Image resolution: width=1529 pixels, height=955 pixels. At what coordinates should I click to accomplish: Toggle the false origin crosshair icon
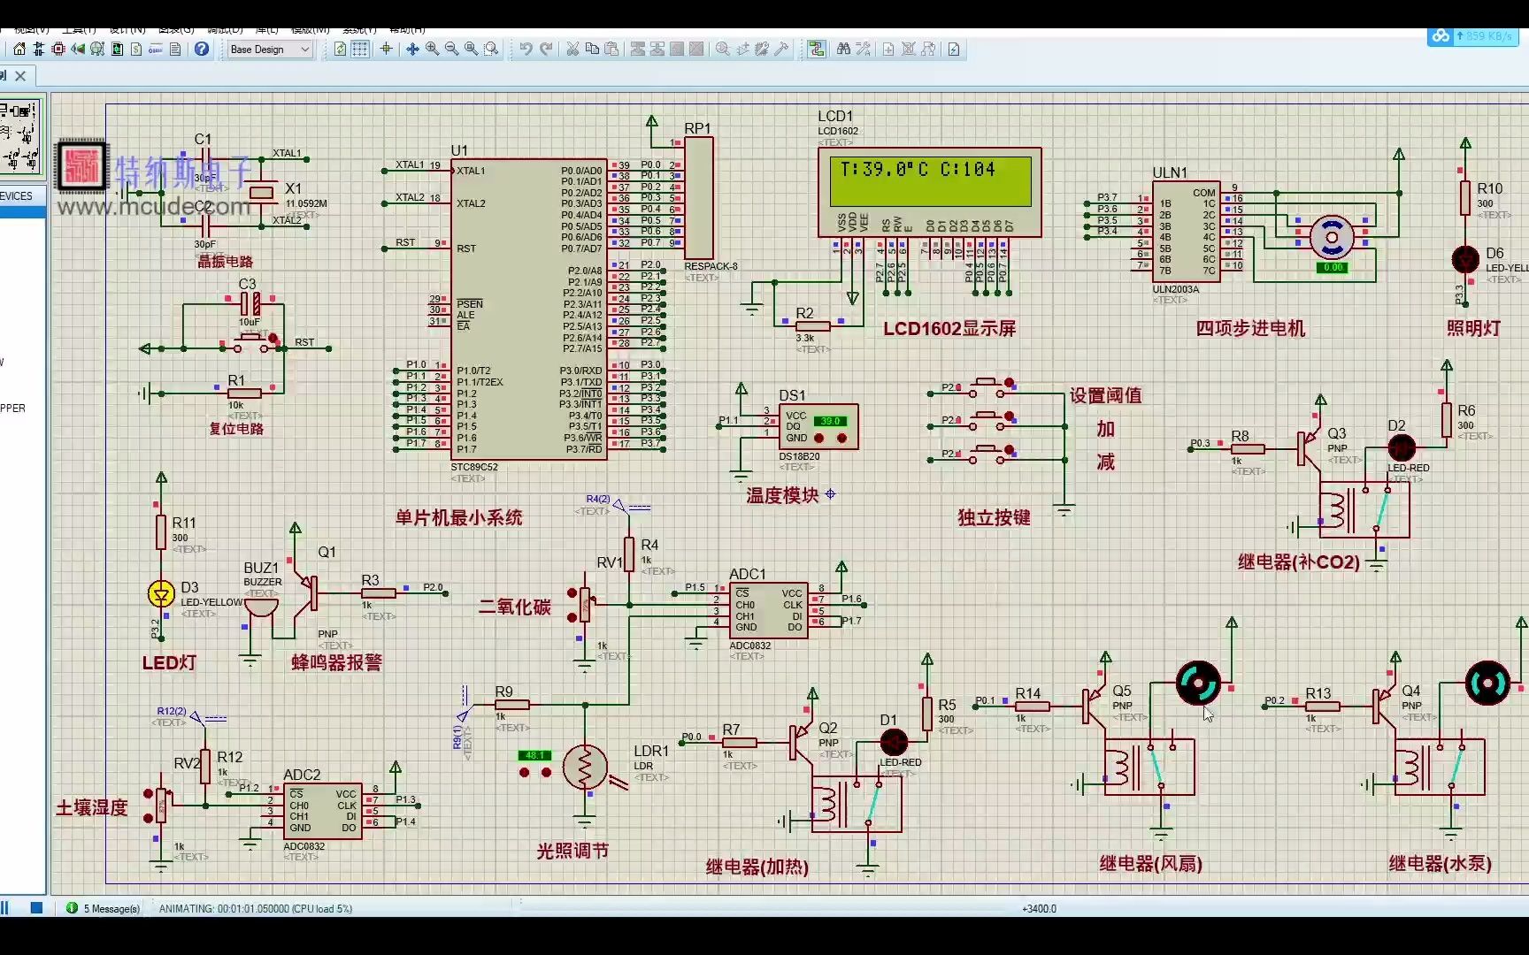pyautogui.click(x=386, y=50)
